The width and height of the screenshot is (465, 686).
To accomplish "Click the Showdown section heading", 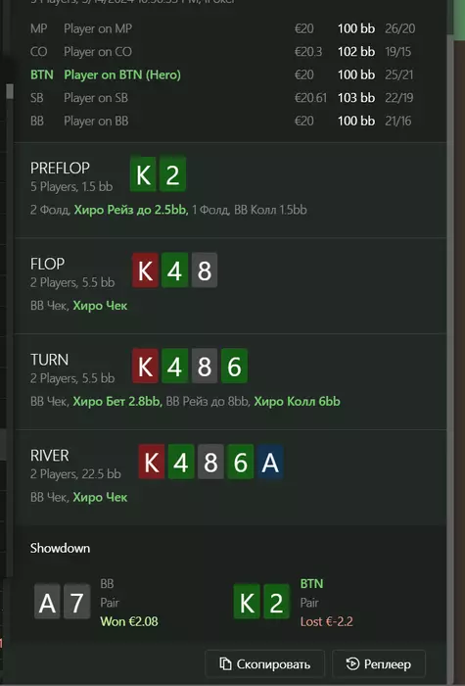I will [x=60, y=548].
